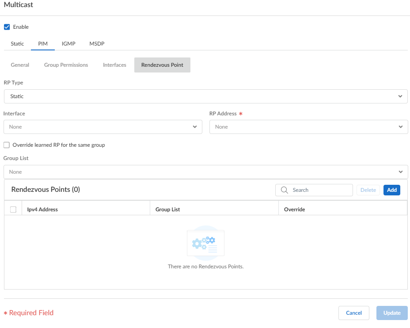Switch to the IGMP tab
410x328 pixels.
point(68,44)
